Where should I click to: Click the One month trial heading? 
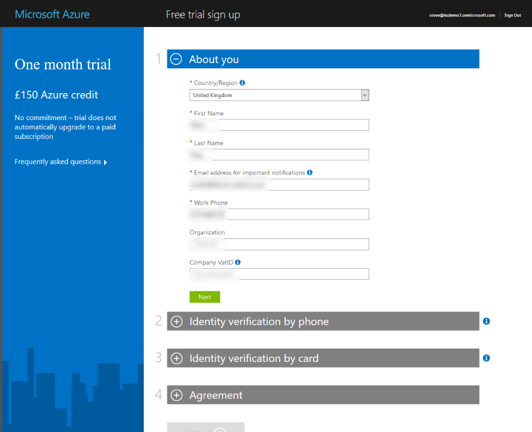(x=63, y=64)
